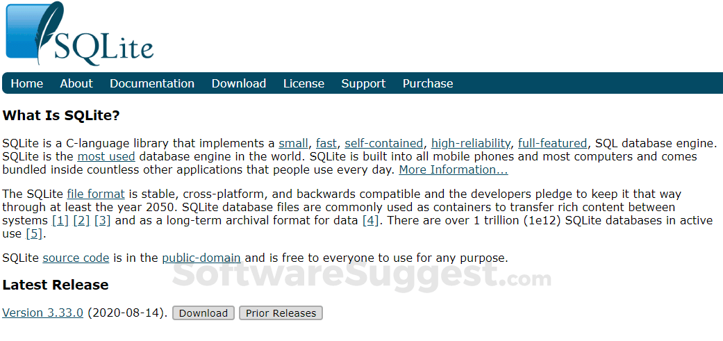The width and height of the screenshot is (723, 341).
Task: Navigate to the Support menu item
Action: click(363, 83)
